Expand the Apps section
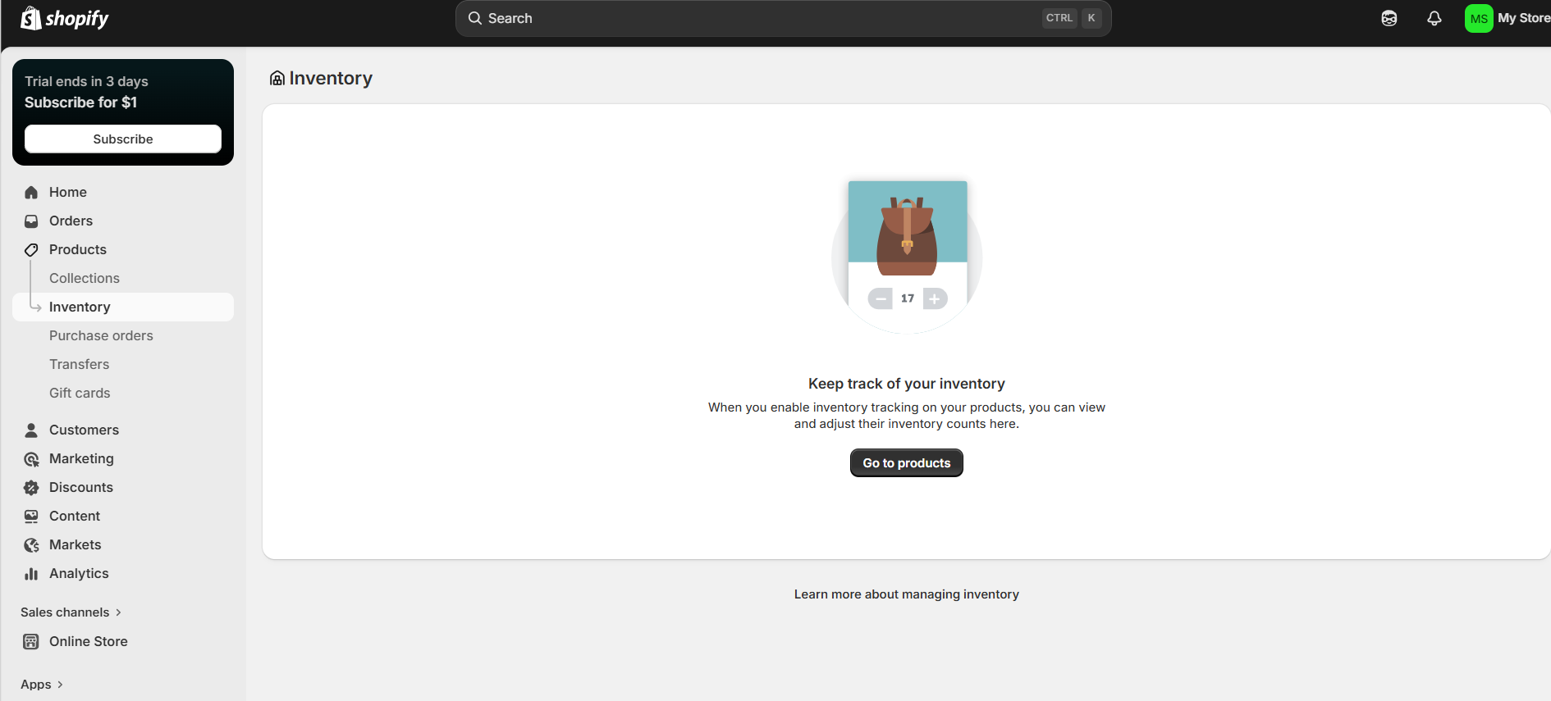Image resolution: width=1551 pixels, height=701 pixels. 42,685
